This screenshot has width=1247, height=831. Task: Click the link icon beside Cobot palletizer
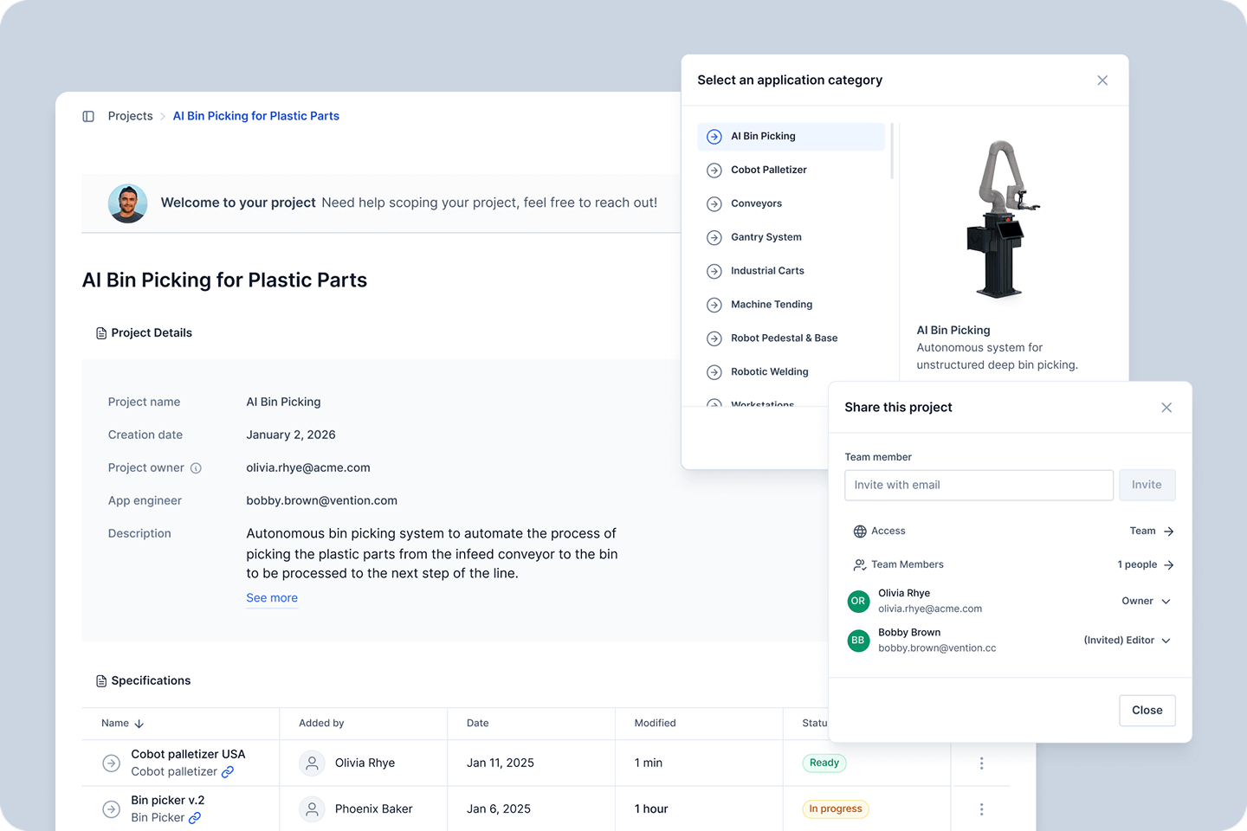[228, 772]
